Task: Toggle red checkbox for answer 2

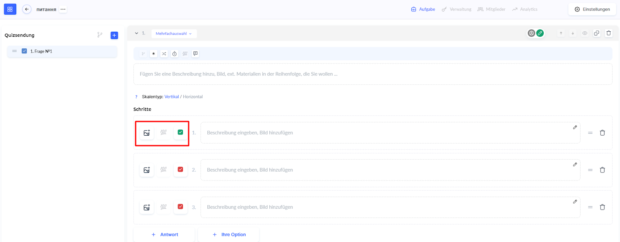Action: pyautogui.click(x=180, y=170)
